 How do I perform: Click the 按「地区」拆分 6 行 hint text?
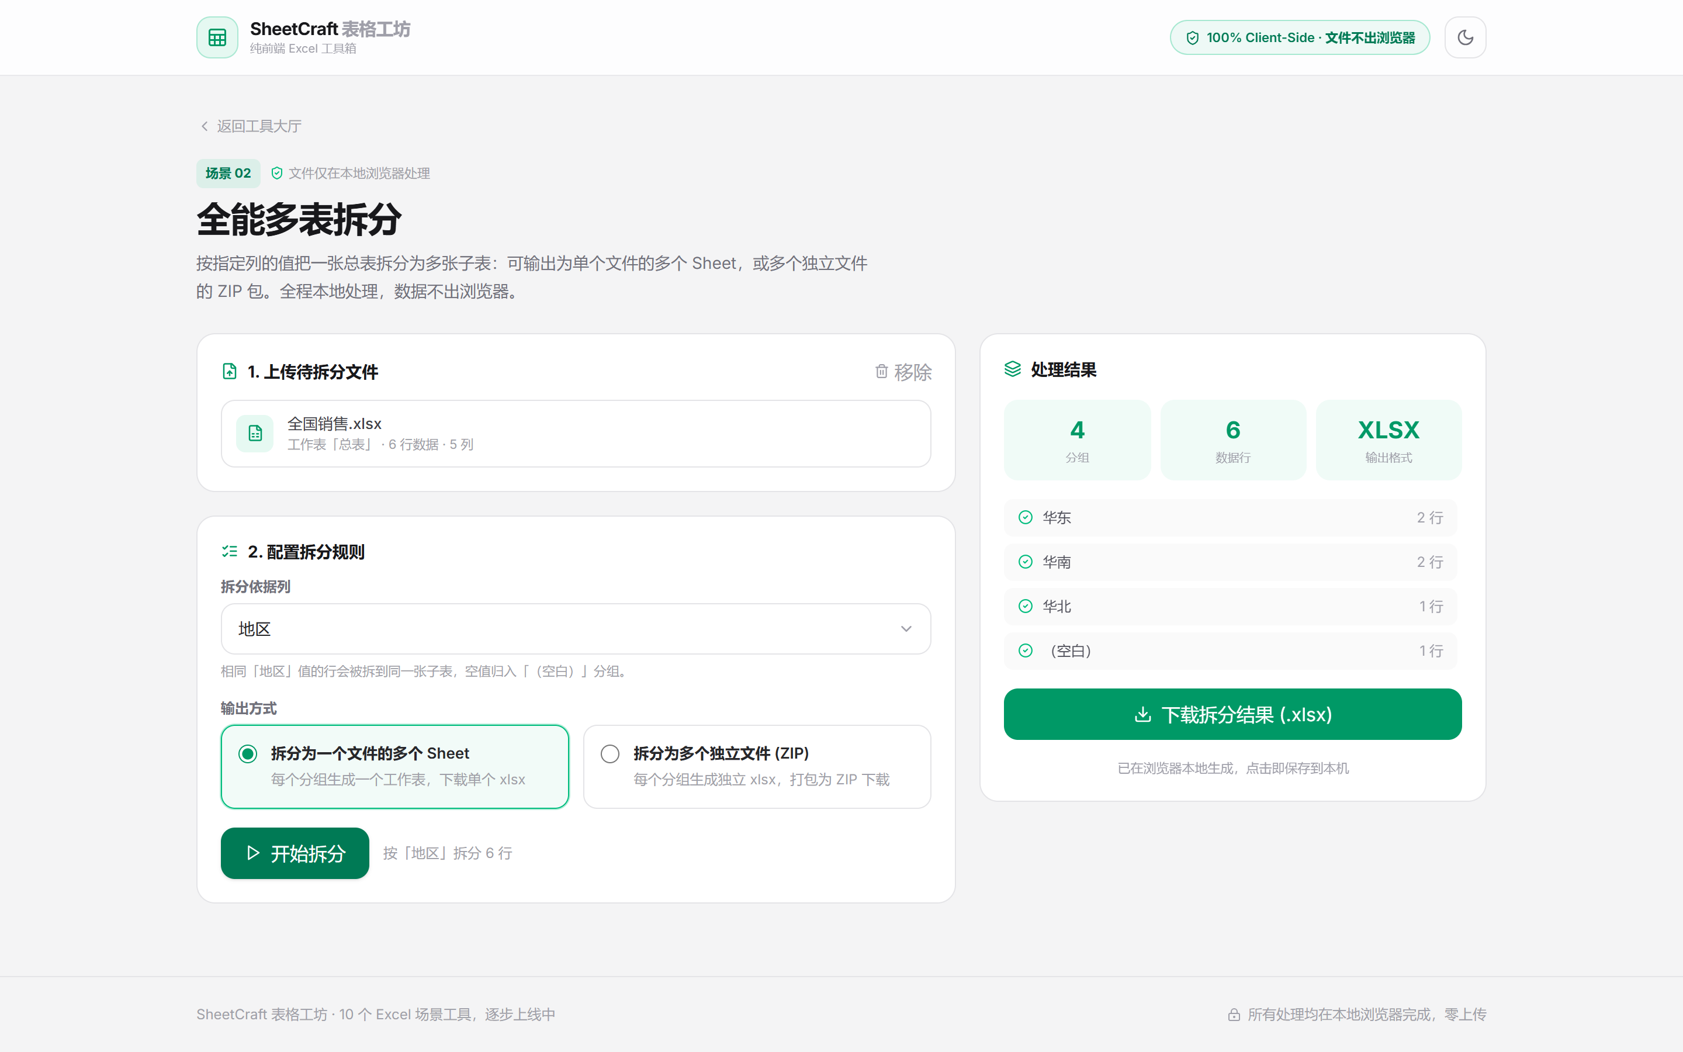tap(447, 853)
